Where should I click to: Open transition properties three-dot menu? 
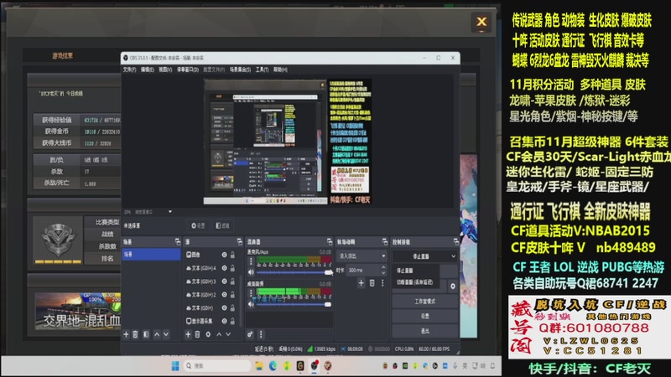[382, 283]
